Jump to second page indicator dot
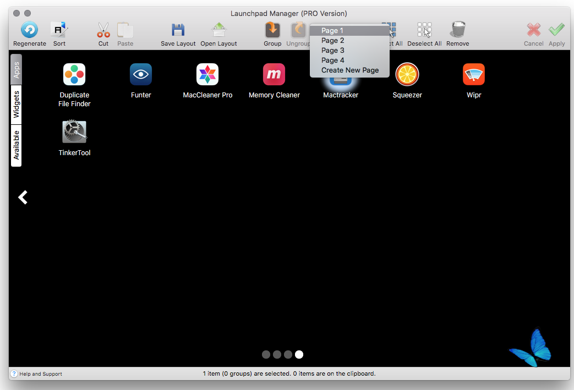 coord(277,354)
